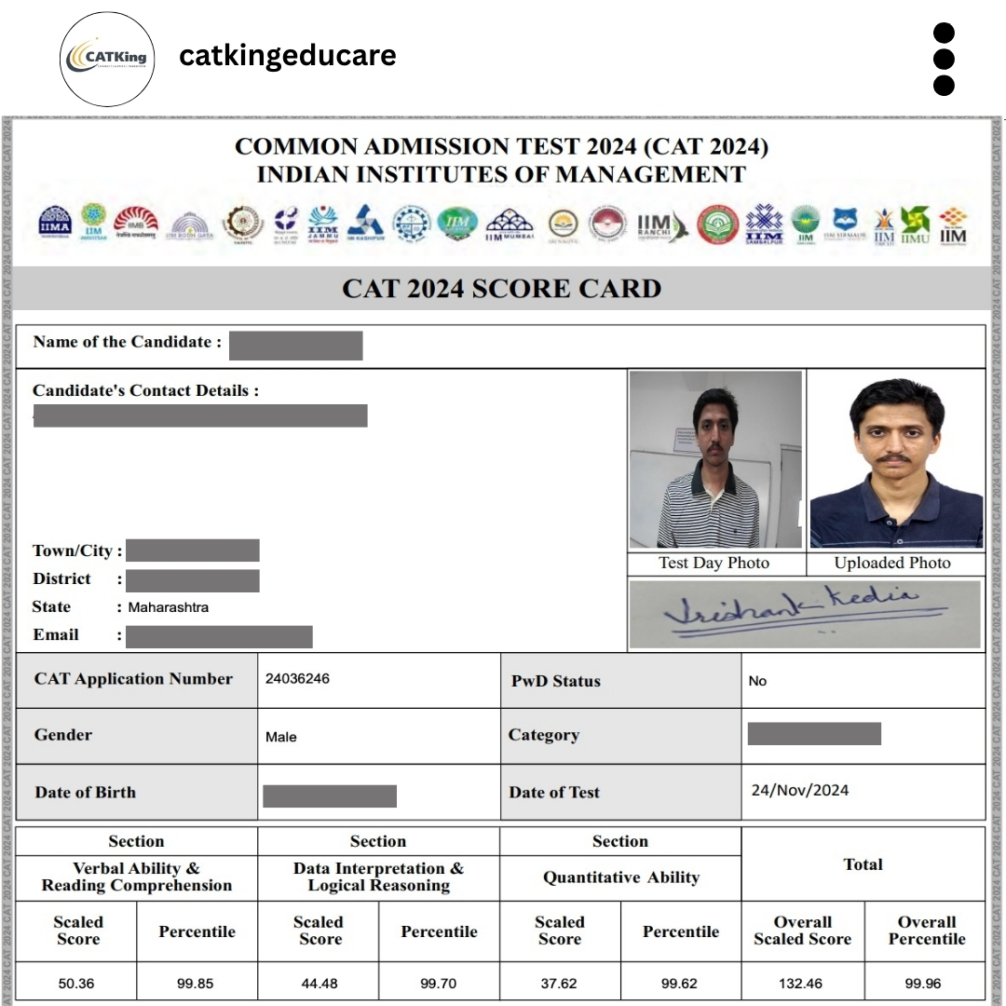Open the CATKing profile avatar
Viewport: 1006px width, 1006px height.
click(107, 59)
